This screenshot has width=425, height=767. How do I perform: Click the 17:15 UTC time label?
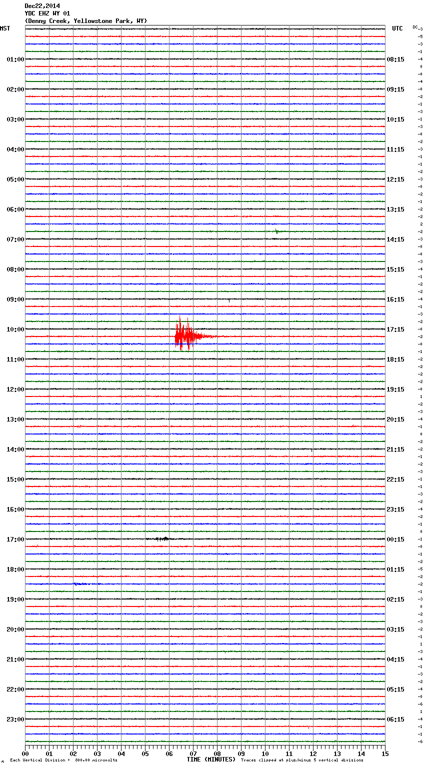[x=395, y=329]
